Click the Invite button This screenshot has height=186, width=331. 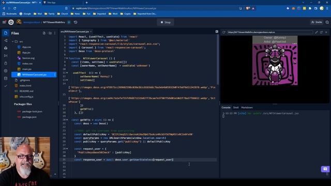pyautogui.click(x=317, y=22)
